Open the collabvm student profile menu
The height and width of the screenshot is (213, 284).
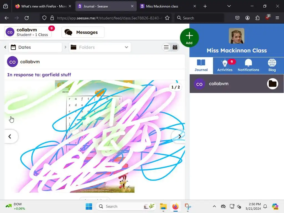(x=28, y=32)
